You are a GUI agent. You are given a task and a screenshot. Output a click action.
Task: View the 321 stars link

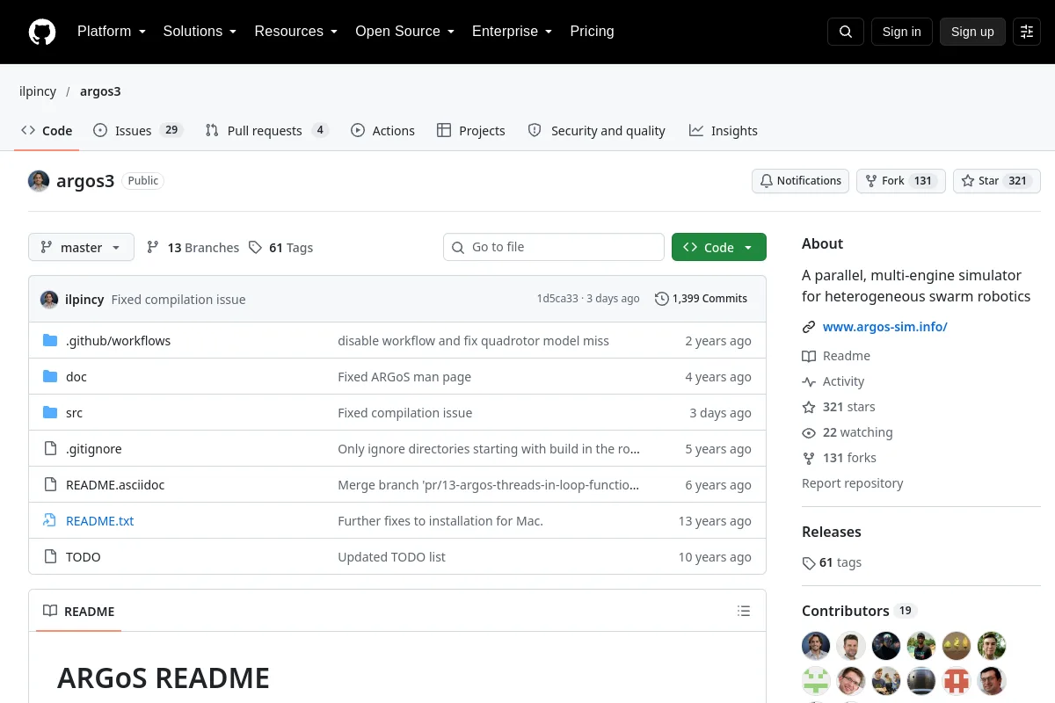click(x=839, y=407)
